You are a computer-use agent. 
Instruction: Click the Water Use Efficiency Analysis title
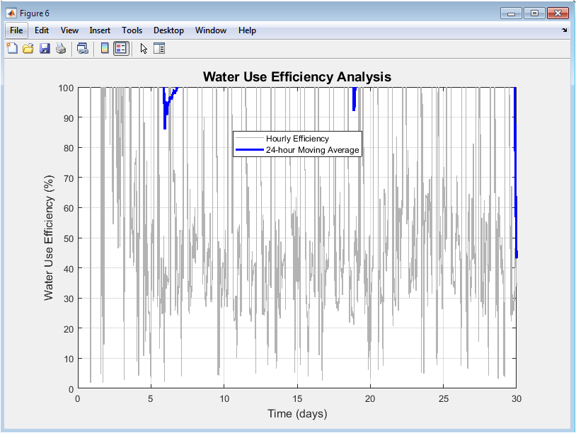point(296,77)
